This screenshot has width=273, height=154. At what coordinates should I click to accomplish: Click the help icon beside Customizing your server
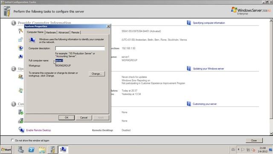(189, 104)
